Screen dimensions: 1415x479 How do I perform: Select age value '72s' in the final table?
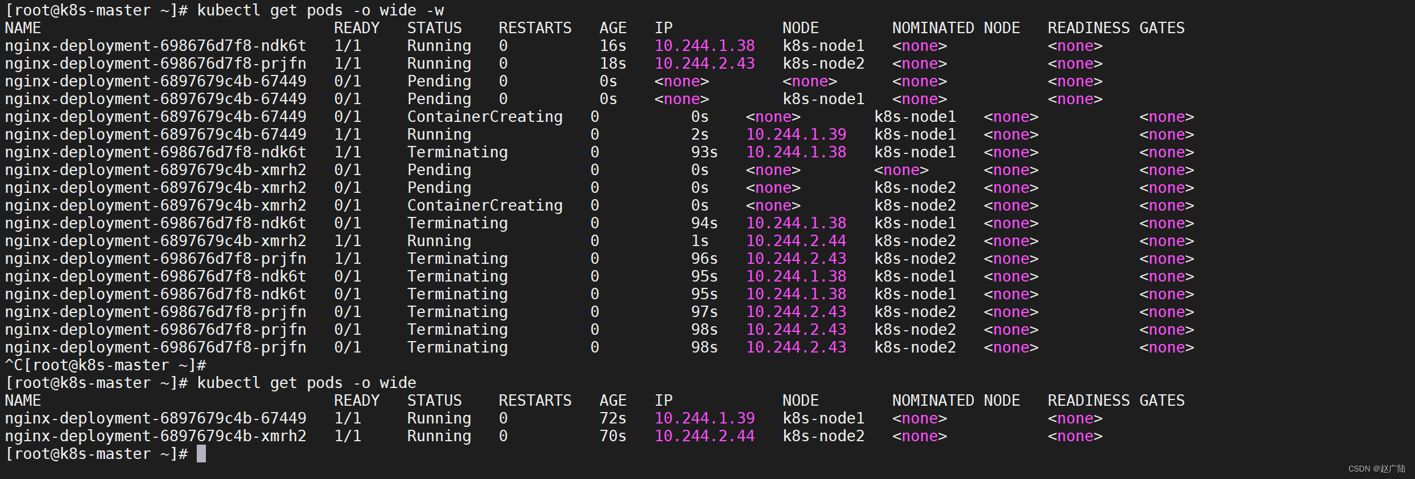click(613, 418)
